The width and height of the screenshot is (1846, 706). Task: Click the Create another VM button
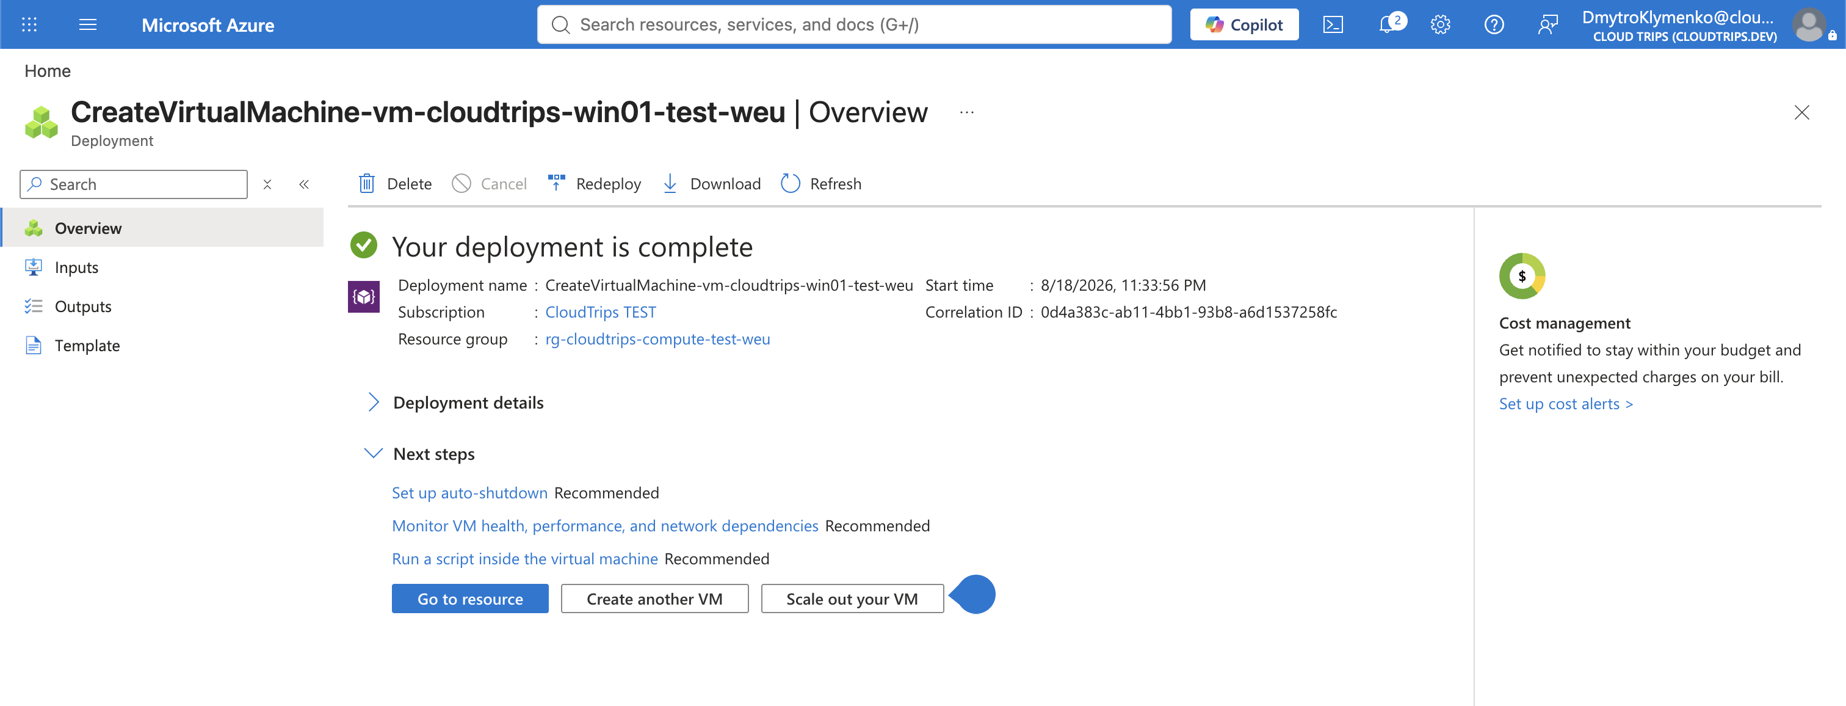click(x=654, y=599)
